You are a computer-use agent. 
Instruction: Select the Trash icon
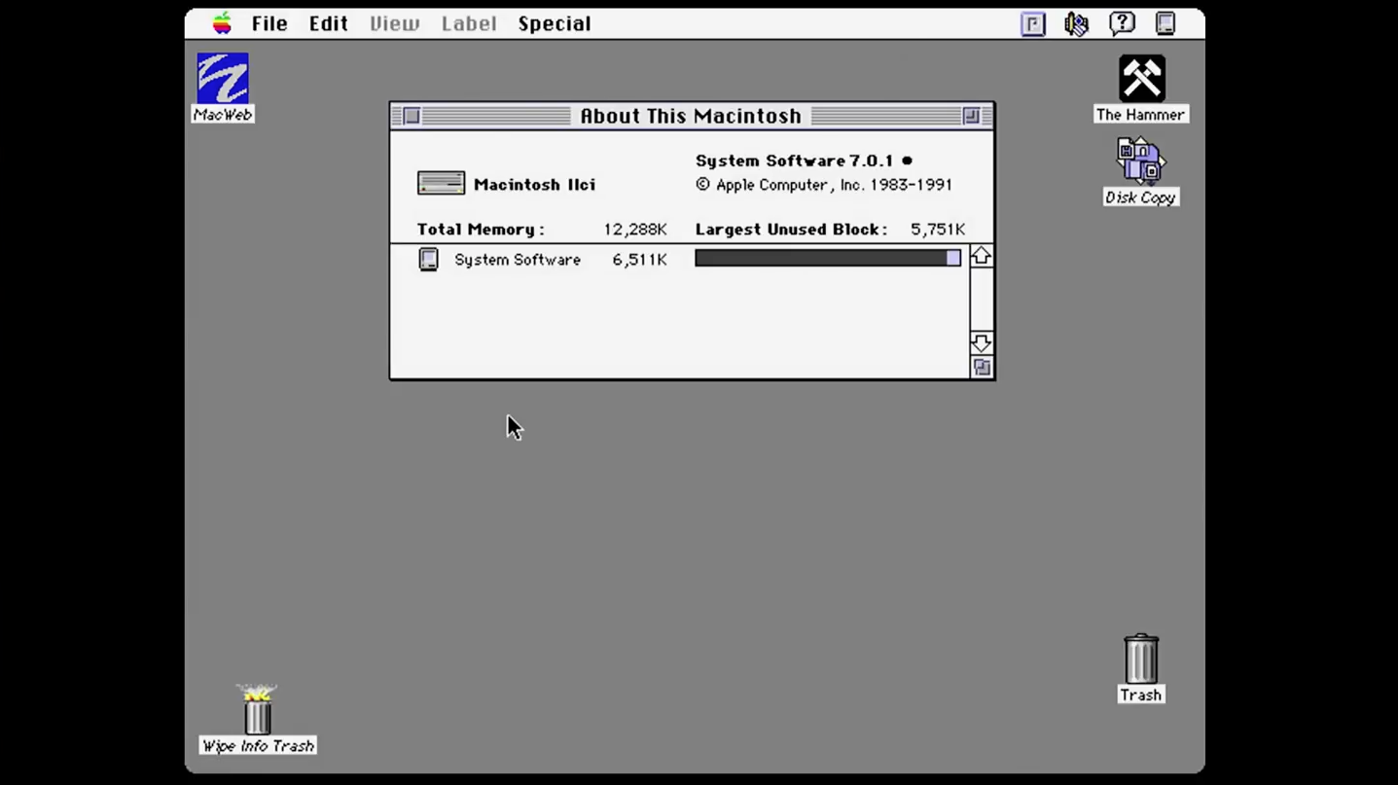[x=1141, y=668]
